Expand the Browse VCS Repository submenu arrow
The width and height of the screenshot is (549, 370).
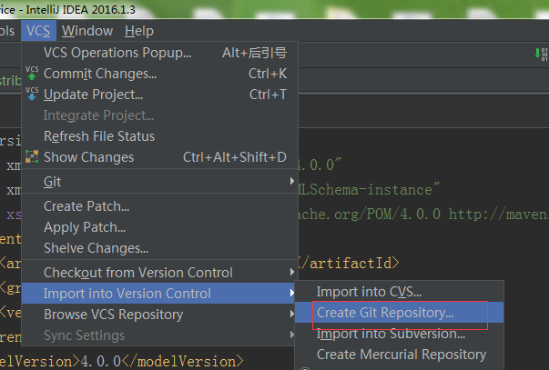pyautogui.click(x=291, y=315)
